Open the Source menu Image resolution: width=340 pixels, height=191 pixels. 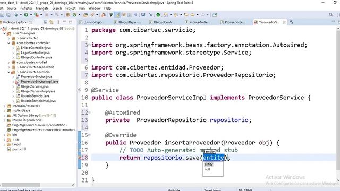pos(12,8)
